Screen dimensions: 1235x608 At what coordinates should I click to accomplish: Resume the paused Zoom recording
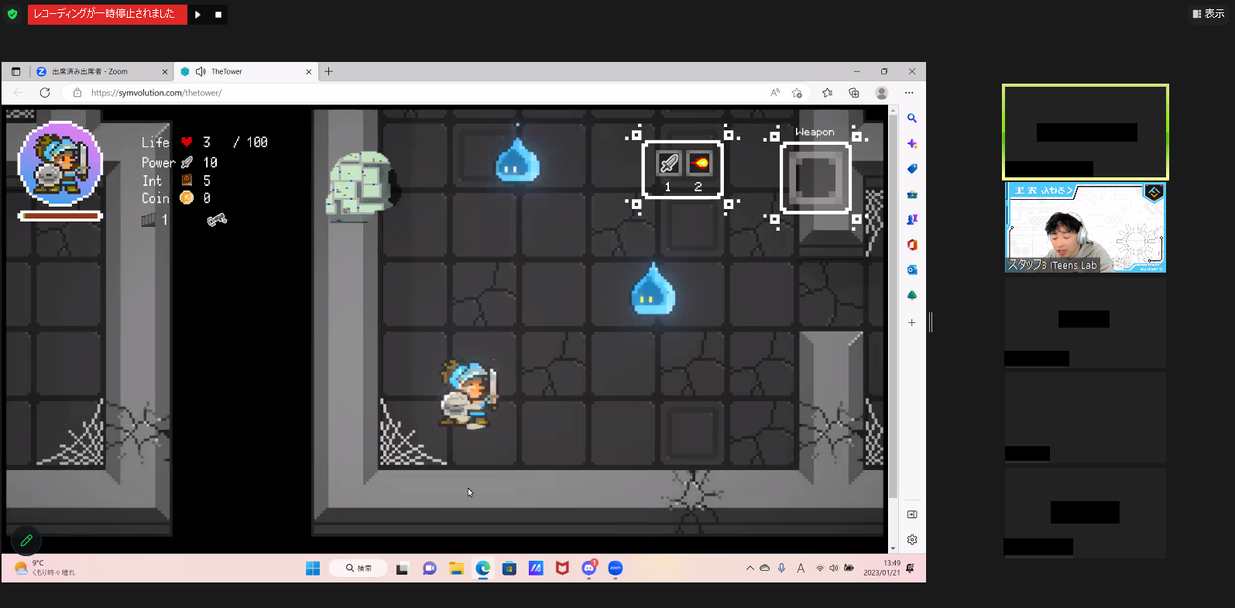point(198,14)
